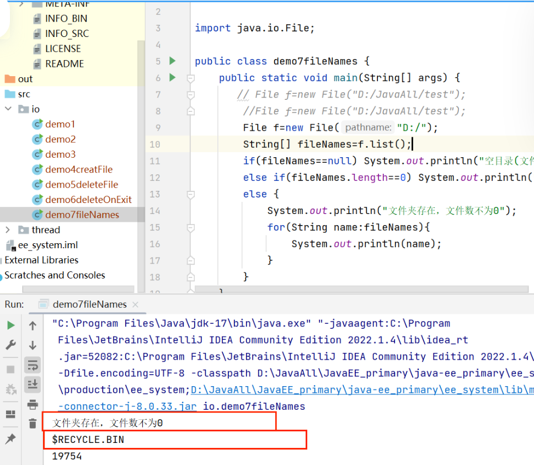Fold the for loop at line 15
Screen dimensions: 534x465
pyautogui.click(x=191, y=228)
